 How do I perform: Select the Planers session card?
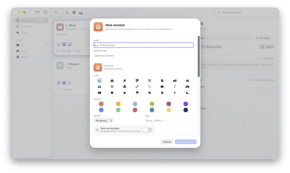tap(72, 76)
